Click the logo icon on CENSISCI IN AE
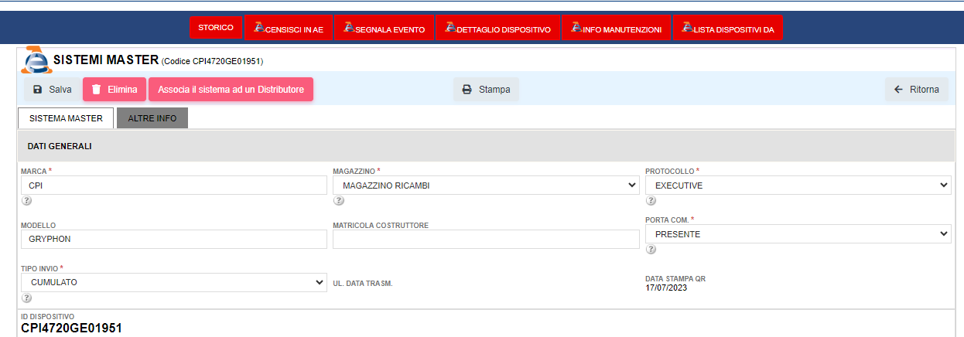Screen dimensions: 964x337 (x=259, y=28)
